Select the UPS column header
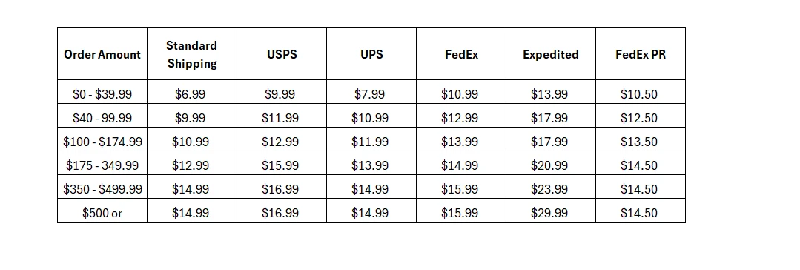The image size is (800, 270). 371,54
